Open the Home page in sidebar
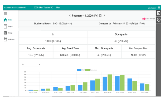The width and height of the screenshot is (165, 100). tap(8, 20)
